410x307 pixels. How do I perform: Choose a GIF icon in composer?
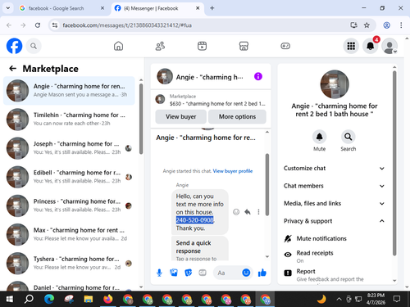pyautogui.click(x=203, y=273)
